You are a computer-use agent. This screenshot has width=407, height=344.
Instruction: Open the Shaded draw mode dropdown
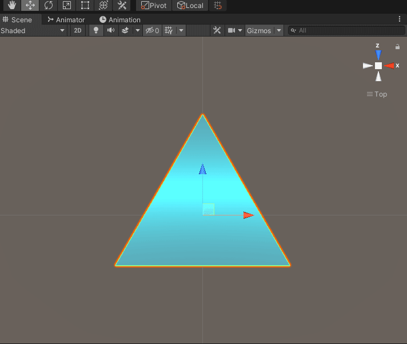33,31
